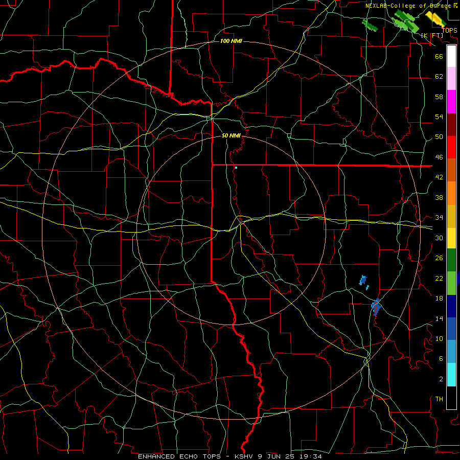This screenshot has width=460, height=460.
Task: Click the gold legend swatch
Action: 451,216
